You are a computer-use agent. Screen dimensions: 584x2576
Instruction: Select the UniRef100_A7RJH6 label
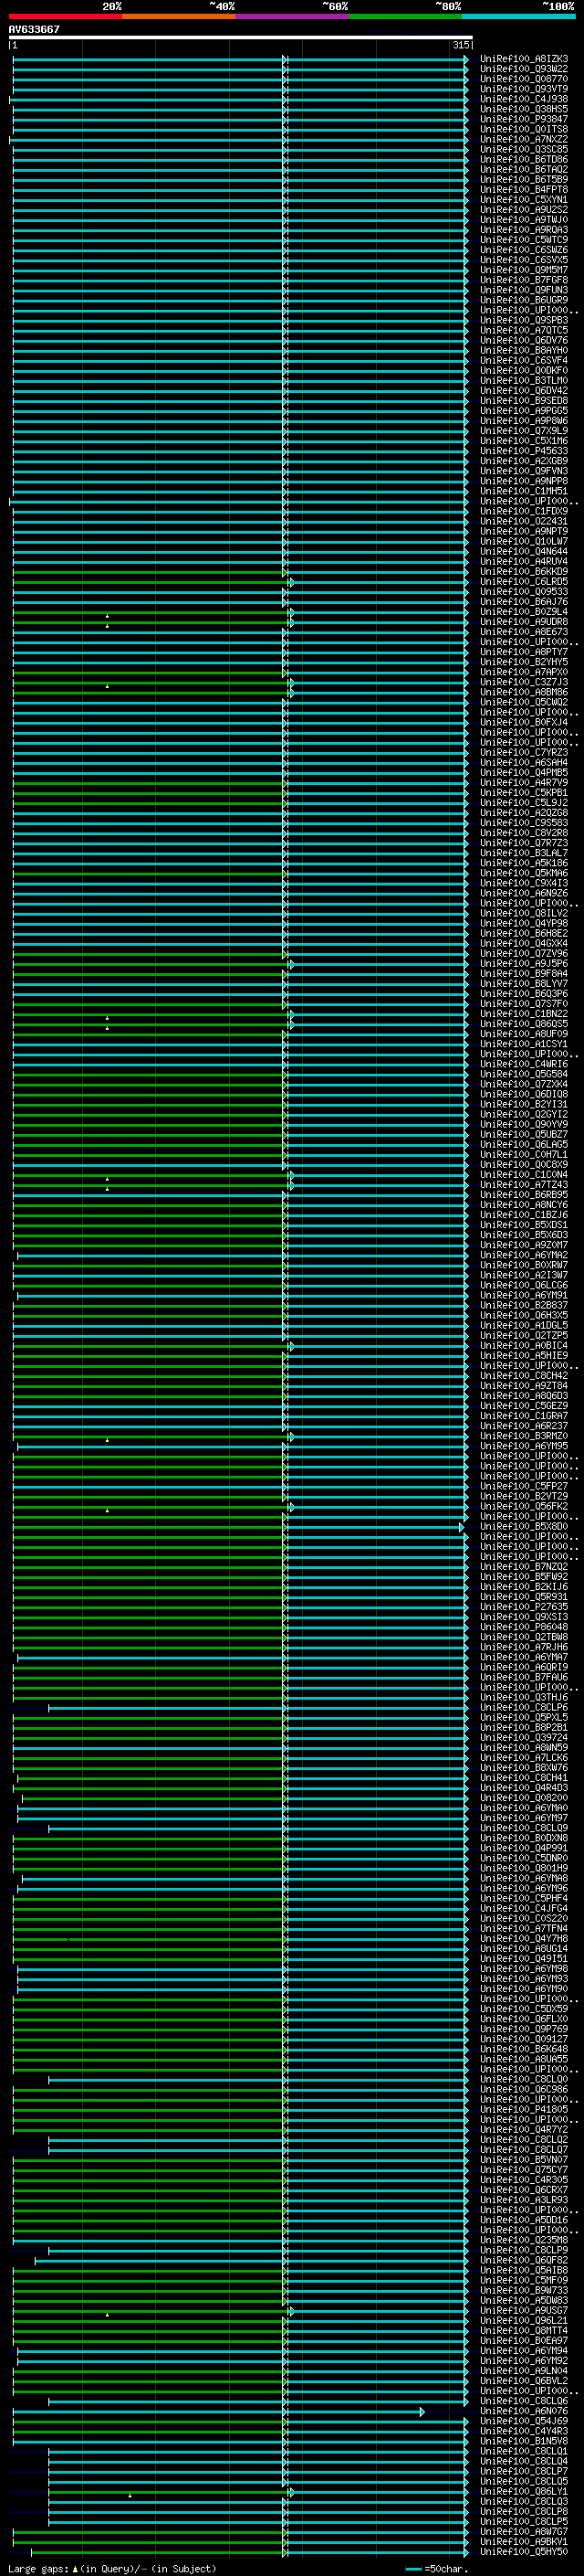pyautogui.click(x=524, y=1647)
